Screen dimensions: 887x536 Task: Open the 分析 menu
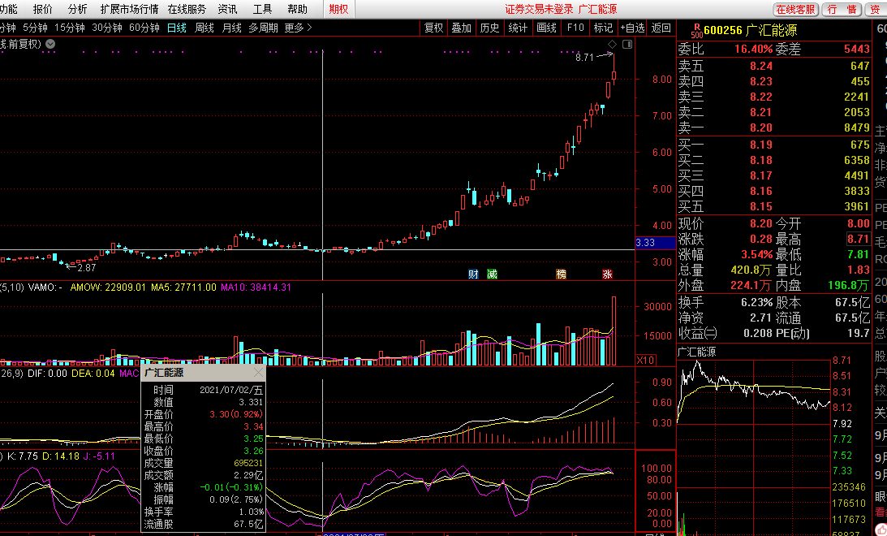coord(77,9)
